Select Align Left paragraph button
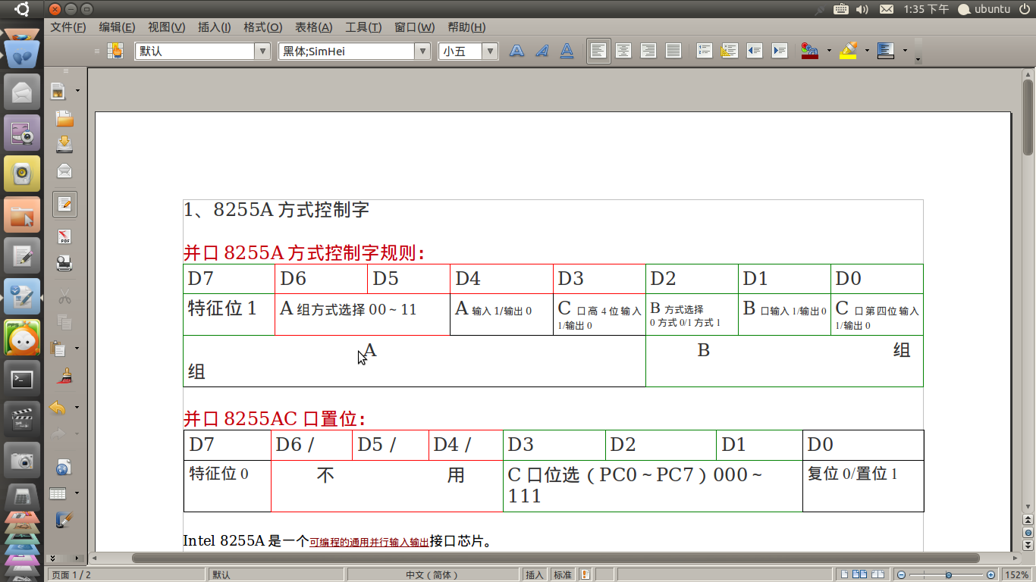Image resolution: width=1036 pixels, height=582 pixels. coord(598,52)
